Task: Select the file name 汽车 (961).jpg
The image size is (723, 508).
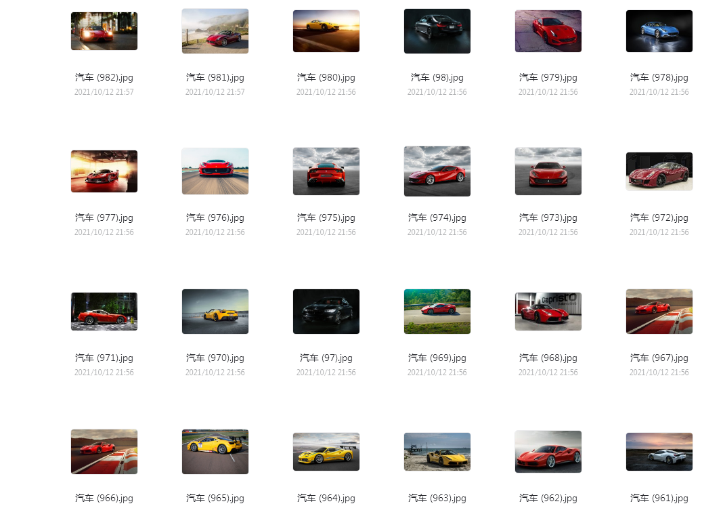Action: coord(659,499)
